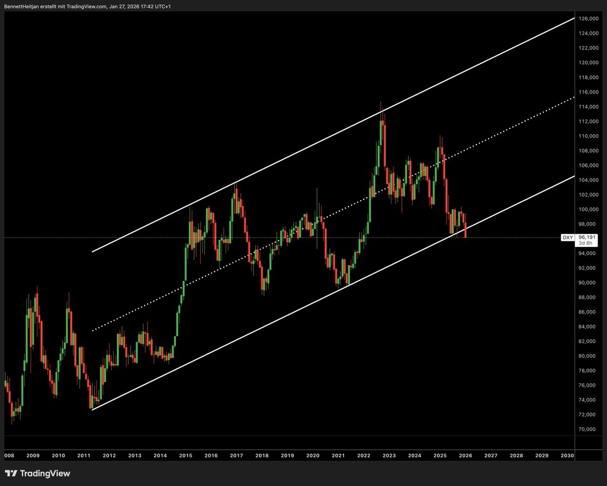Click the 2024 year on time axis
Image resolution: width=607 pixels, height=486 pixels.
click(x=415, y=456)
